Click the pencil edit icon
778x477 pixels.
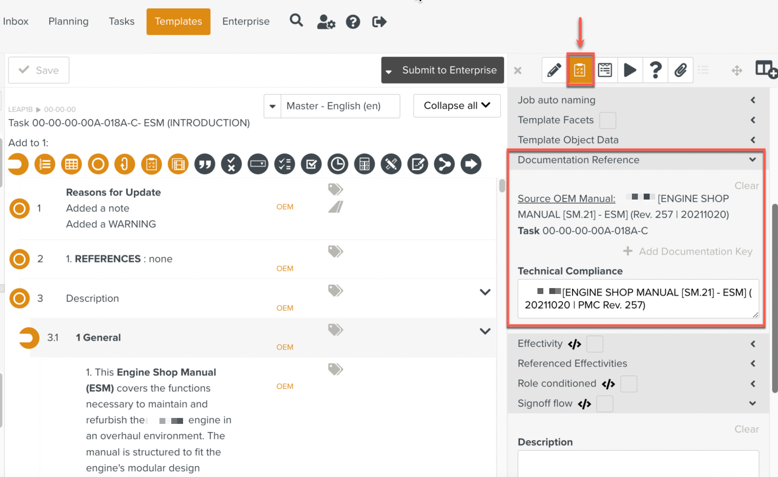tap(554, 70)
